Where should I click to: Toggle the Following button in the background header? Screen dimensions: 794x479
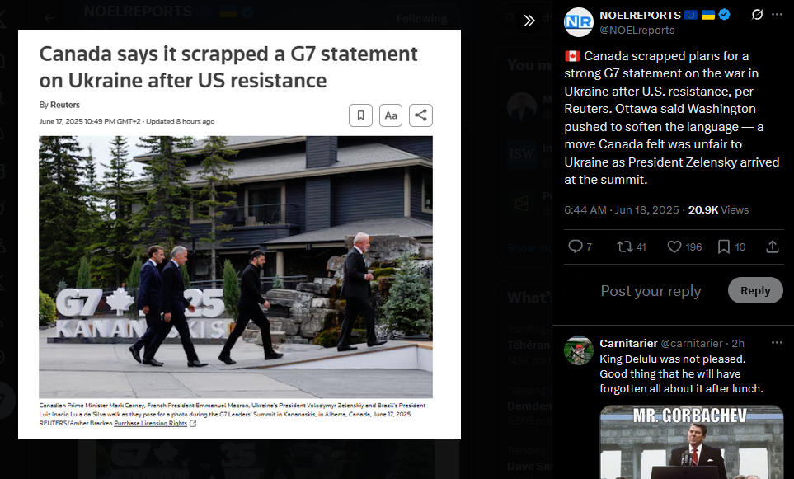[421, 19]
